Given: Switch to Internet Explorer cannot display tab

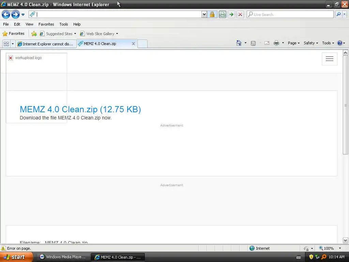Looking at the screenshot, I should [x=46, y=44].
